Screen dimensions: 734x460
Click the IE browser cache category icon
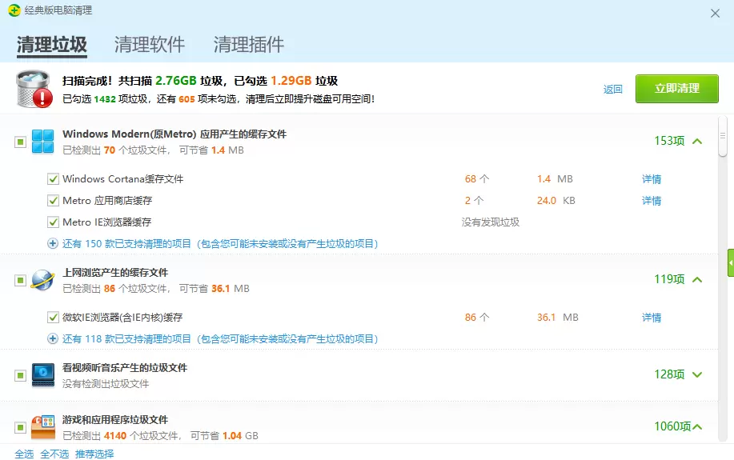click(43, 280)
